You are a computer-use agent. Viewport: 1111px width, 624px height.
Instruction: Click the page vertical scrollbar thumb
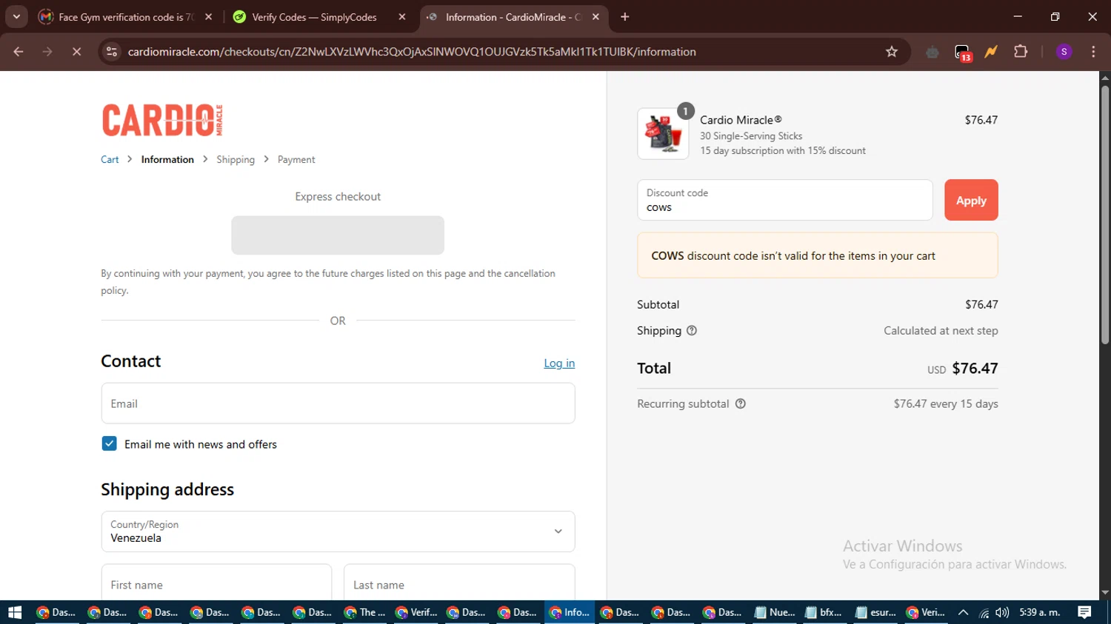click(1105, 215)
